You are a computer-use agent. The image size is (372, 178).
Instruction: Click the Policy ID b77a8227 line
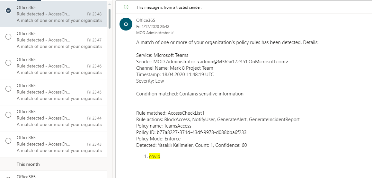coord(191,132)
